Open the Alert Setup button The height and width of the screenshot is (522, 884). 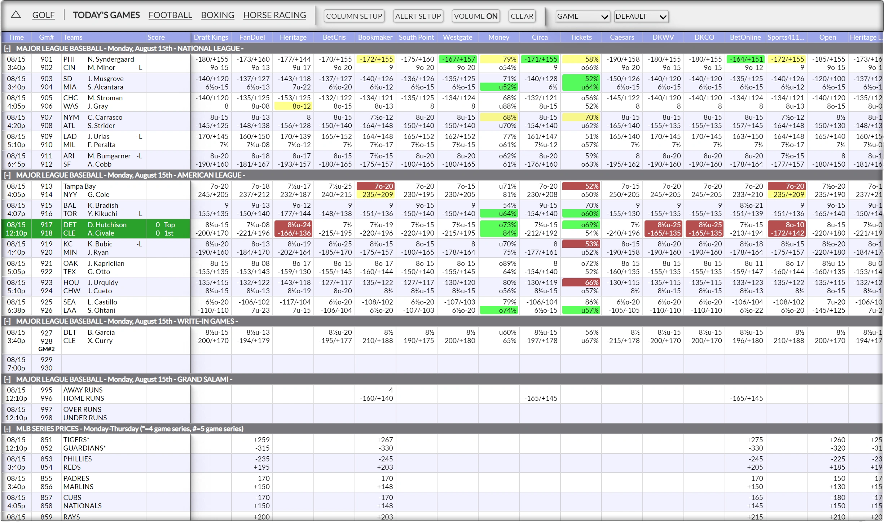click(418, 16)
